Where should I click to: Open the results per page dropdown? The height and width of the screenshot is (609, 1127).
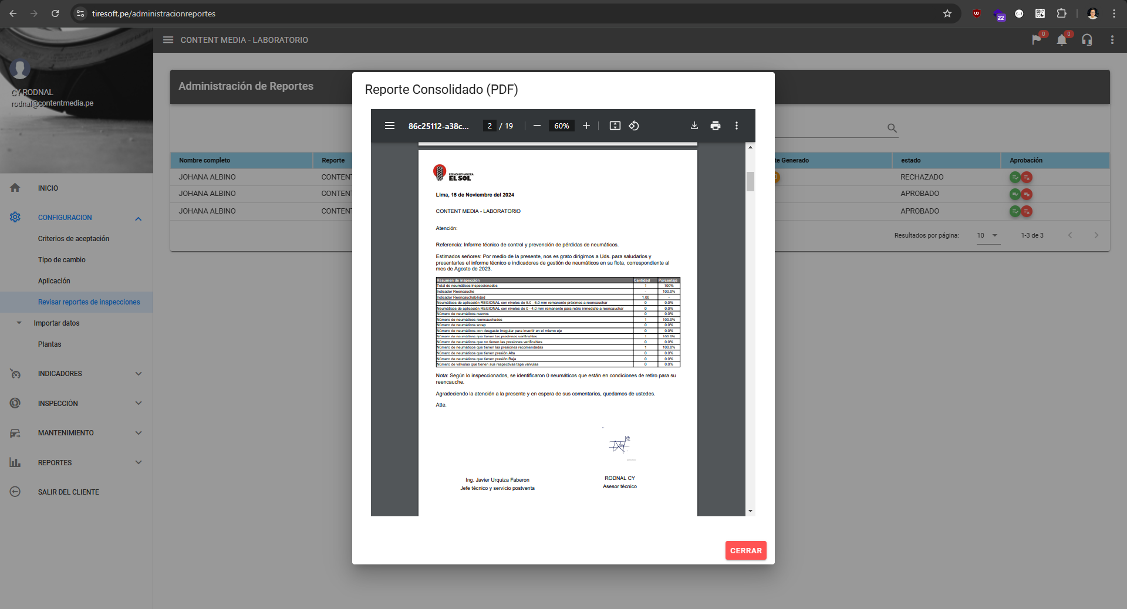click(x=988, y=235)
